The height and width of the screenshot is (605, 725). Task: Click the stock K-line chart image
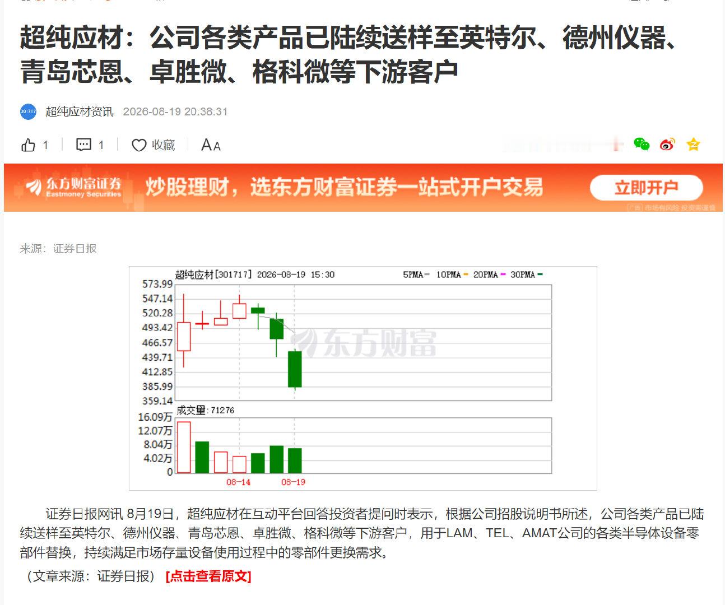363,378
